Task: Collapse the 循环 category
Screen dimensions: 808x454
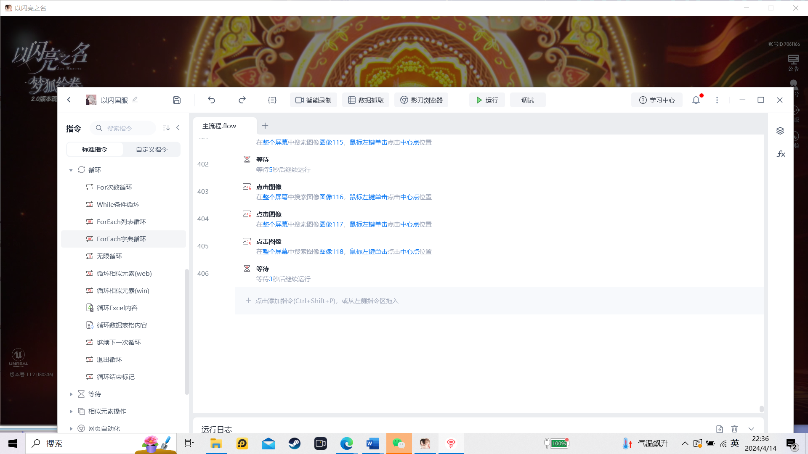Action: [x=71, y=170]
